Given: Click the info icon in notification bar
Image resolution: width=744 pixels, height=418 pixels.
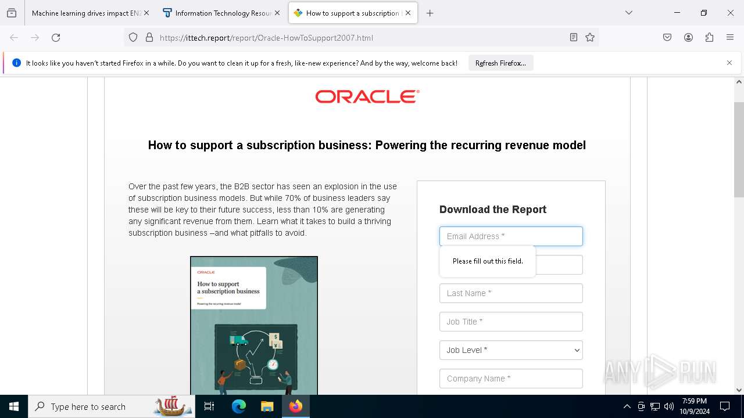Looking at the screenshot, I should [x=16, y=63].
